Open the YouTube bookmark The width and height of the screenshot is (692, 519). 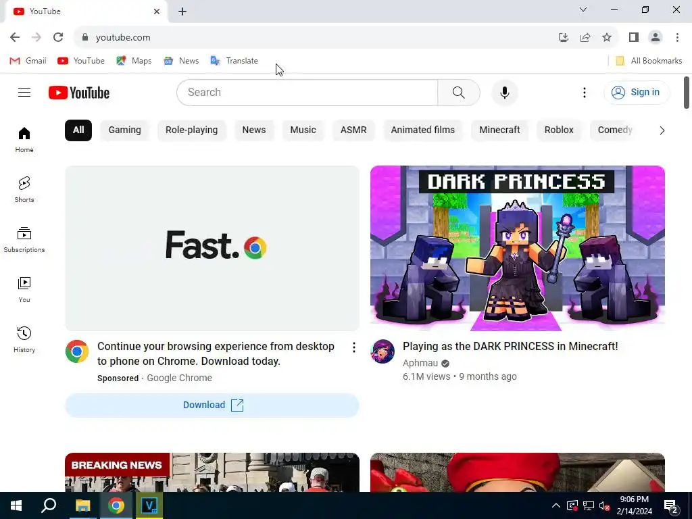(81, 61)
